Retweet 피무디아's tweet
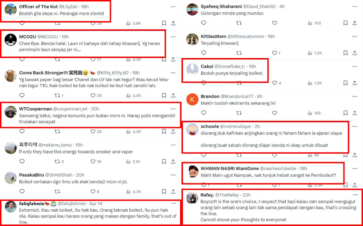This screenshot has width=363, height=226. pos(57,161)
